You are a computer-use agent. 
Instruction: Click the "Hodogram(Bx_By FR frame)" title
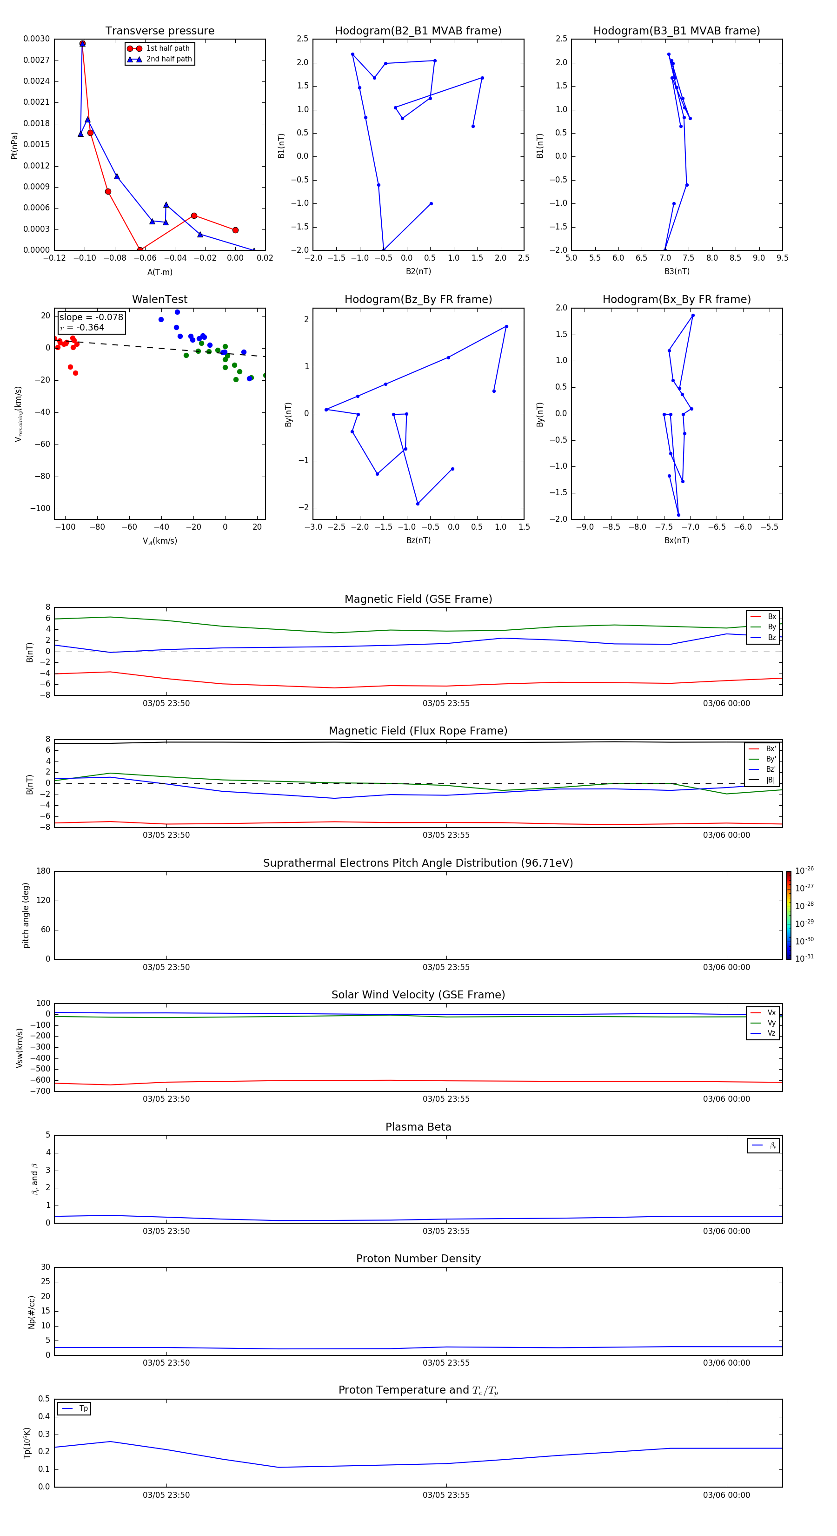point(677,299)
